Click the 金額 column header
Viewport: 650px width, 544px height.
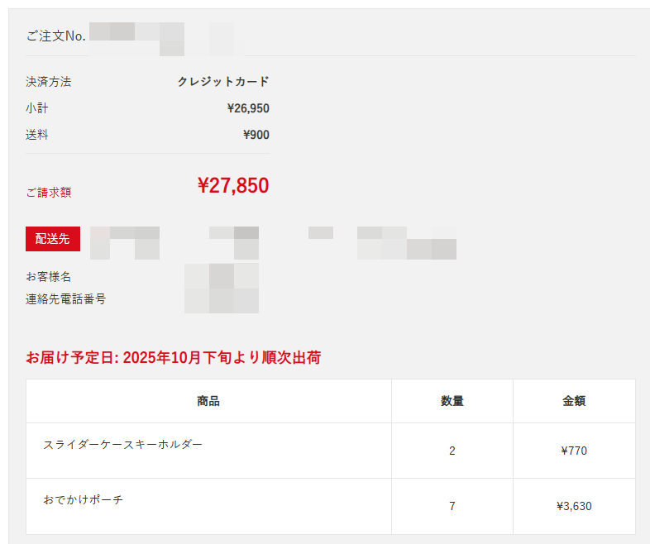coord(574,401)
